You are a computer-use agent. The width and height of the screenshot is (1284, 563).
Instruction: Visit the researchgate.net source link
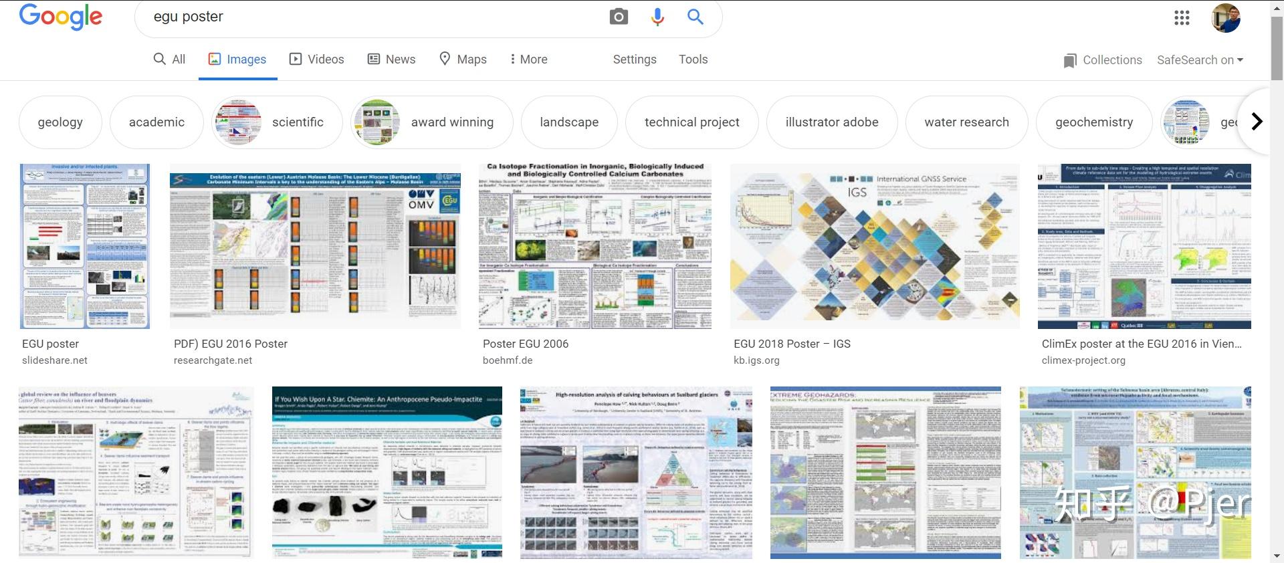213,360
